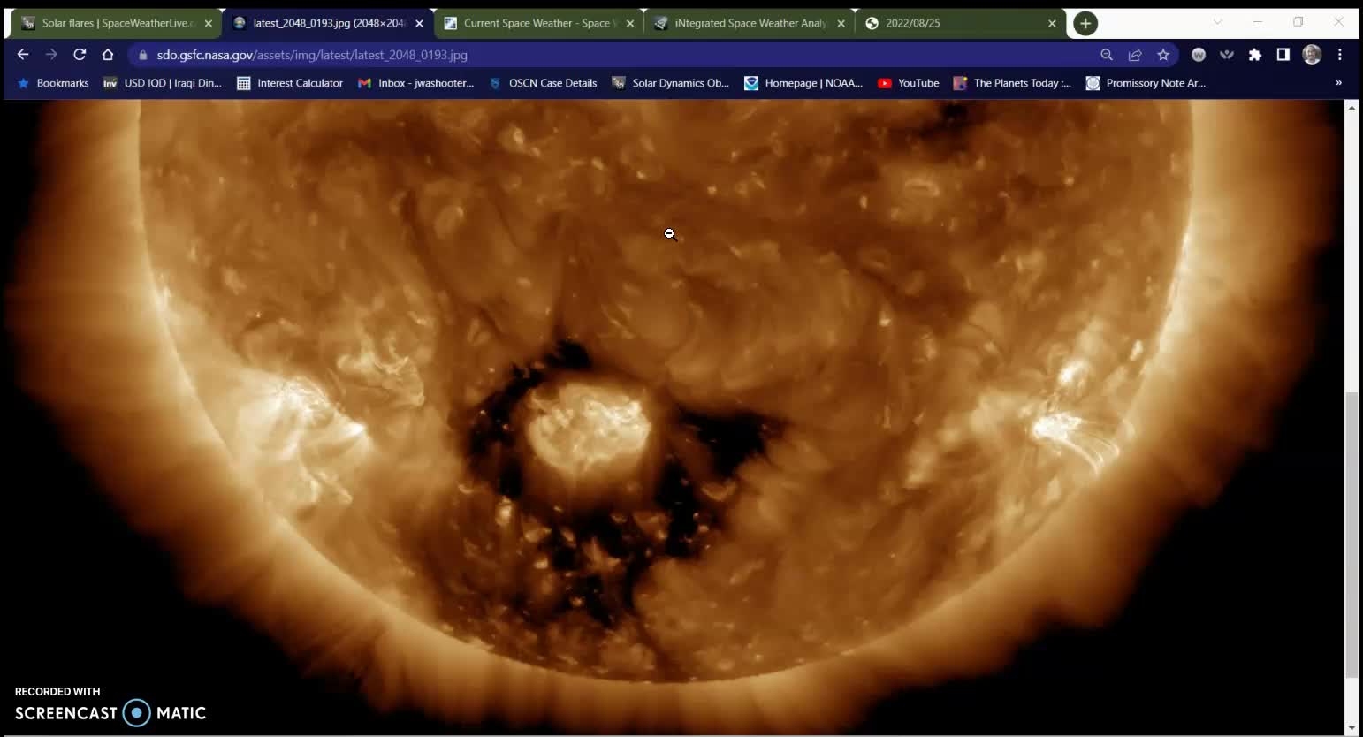Click the scrollbar down arrow
The image size is (1363, 737).
[1351, 729]
